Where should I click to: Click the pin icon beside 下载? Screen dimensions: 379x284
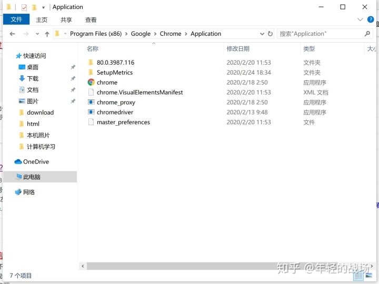click(73, 78)
